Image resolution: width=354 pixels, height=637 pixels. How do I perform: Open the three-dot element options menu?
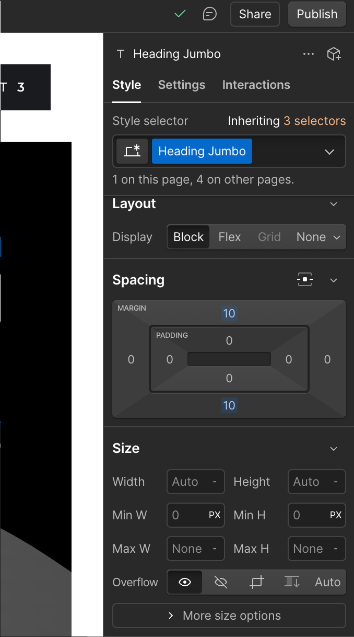click(x=309, y=54)
